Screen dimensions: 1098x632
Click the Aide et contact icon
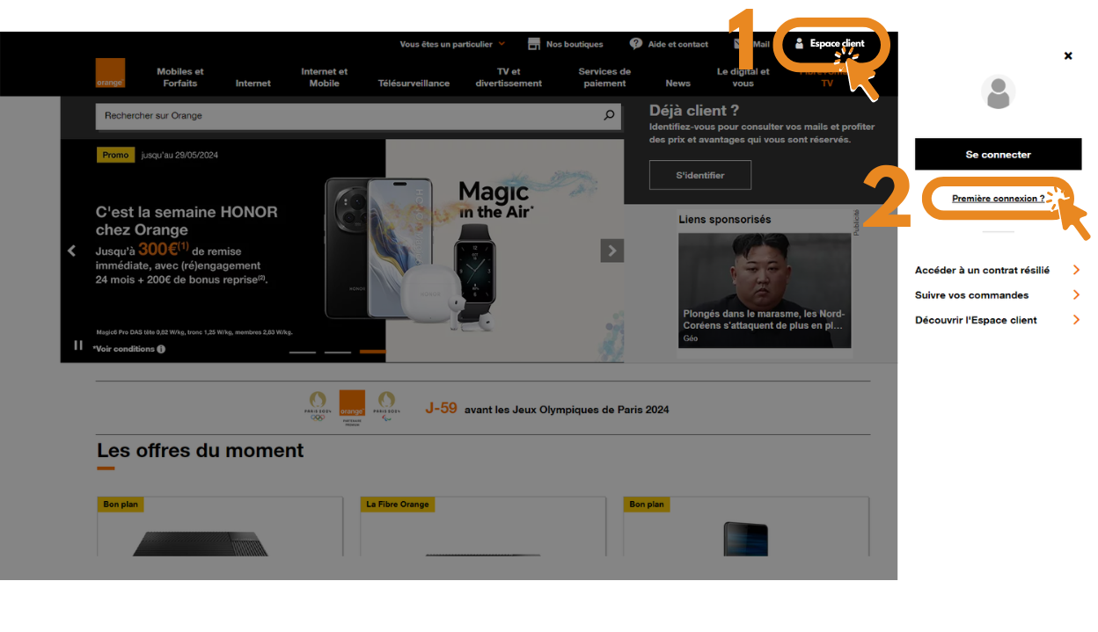[636, 44]
